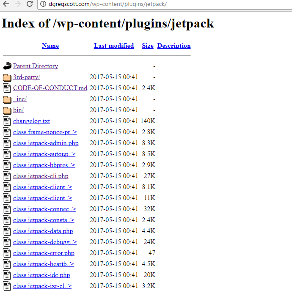The height and width of the screenshot is (291, 292).
Task: Click the browser forward arrow
Action: [x=18, y=4]
